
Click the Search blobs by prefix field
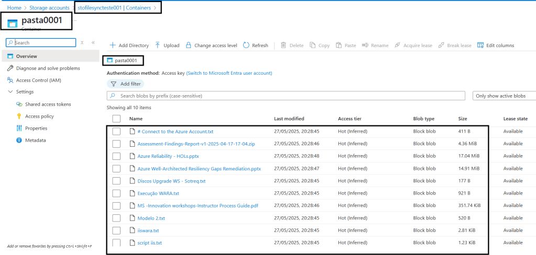(x=286, y=96)
